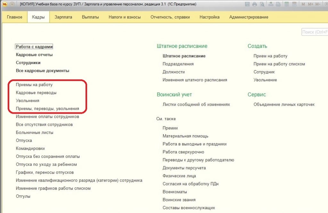This screenshot has width=328, height=213.
Task: Go to the Выплаты section tab
Action: [x=90, y=17]
